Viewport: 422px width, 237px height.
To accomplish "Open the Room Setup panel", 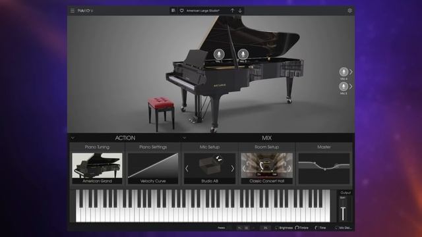I will pyautogui.click(x=266, y=147).
